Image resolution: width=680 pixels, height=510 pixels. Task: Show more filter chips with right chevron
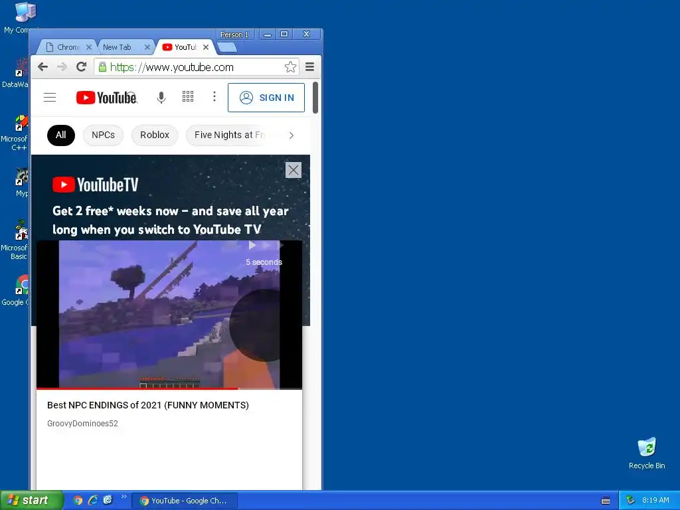click(x=292, y=135)
